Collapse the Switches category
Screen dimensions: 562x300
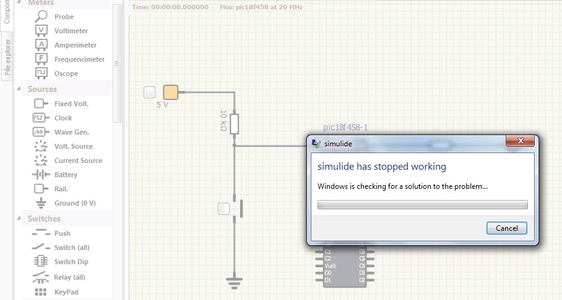point(19,218)
